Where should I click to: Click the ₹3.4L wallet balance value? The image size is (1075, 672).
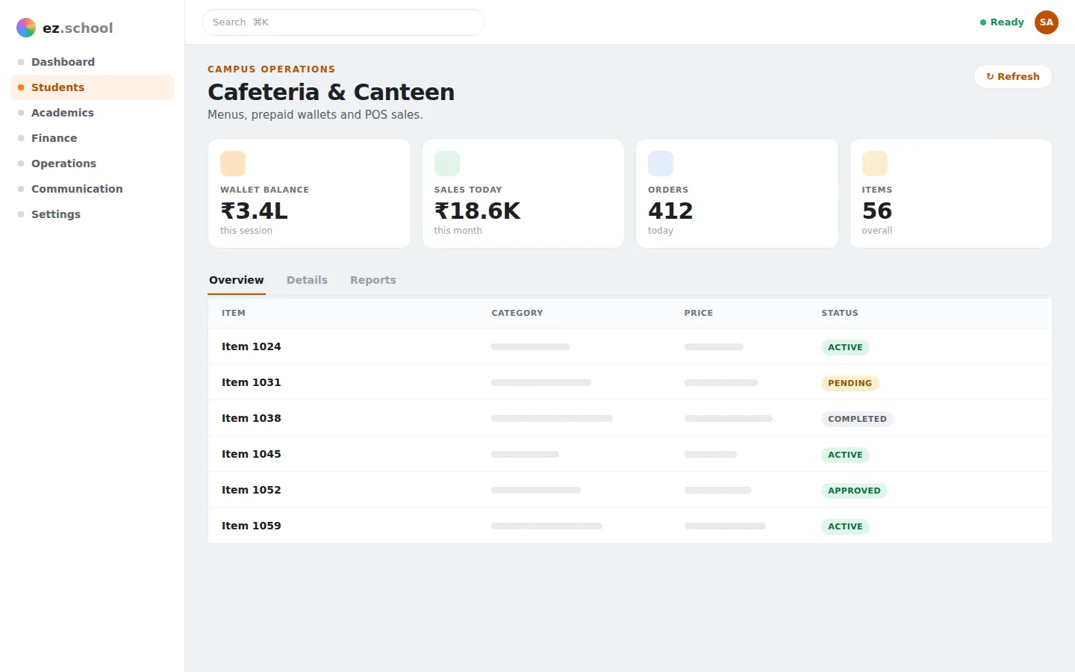coord(254,211)
